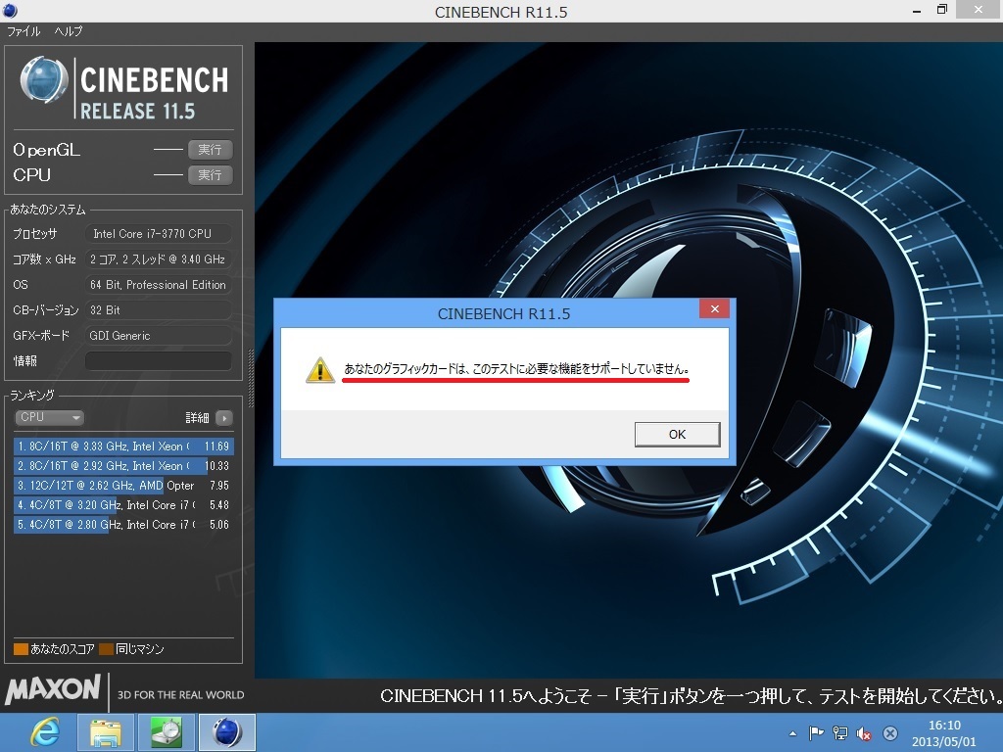Restore down the CINEBENCH main window
Viewport: 1003px width, 752px height.
click(941, 10)
